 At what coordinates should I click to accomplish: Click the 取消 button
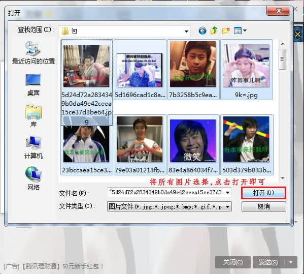click(x=264, y=206)
